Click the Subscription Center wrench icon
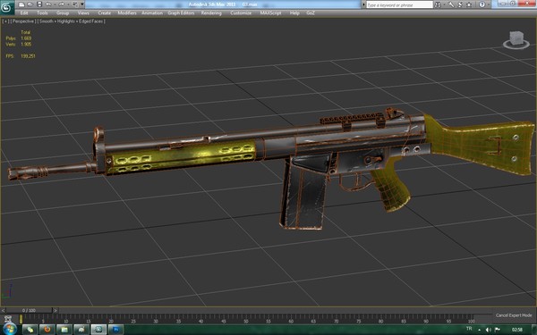The width and height of the screenshot is (537, 335). pyautogui.click(x=451, y=4)
